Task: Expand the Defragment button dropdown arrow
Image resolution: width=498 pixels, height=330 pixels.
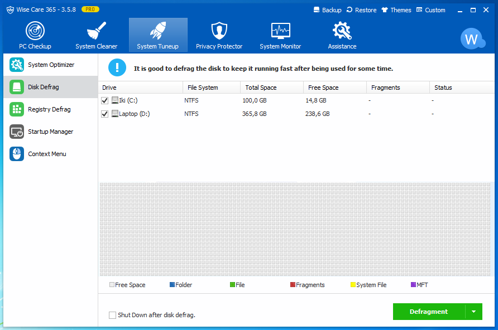Action: pos(474,312)
